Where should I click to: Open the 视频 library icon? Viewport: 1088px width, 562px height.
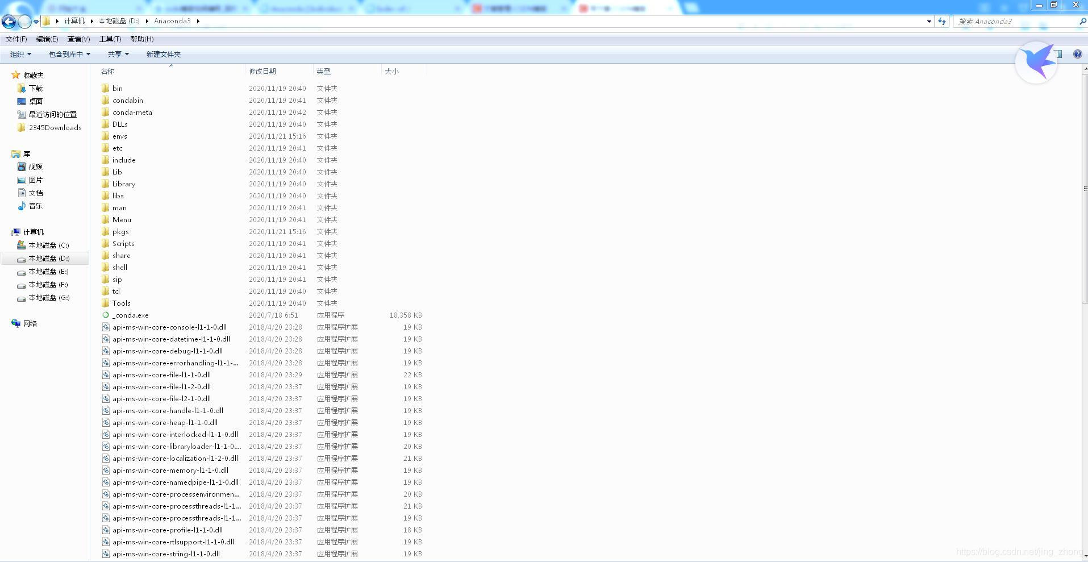click(x=22, y=167)
